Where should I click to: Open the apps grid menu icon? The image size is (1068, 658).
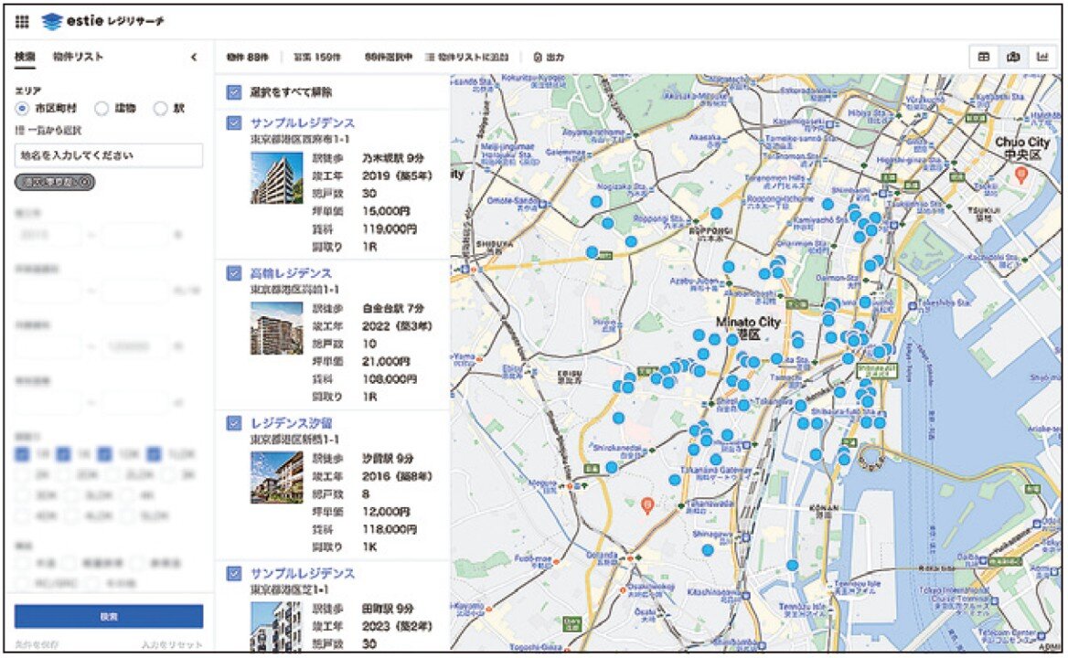click(x=22, y=20)
